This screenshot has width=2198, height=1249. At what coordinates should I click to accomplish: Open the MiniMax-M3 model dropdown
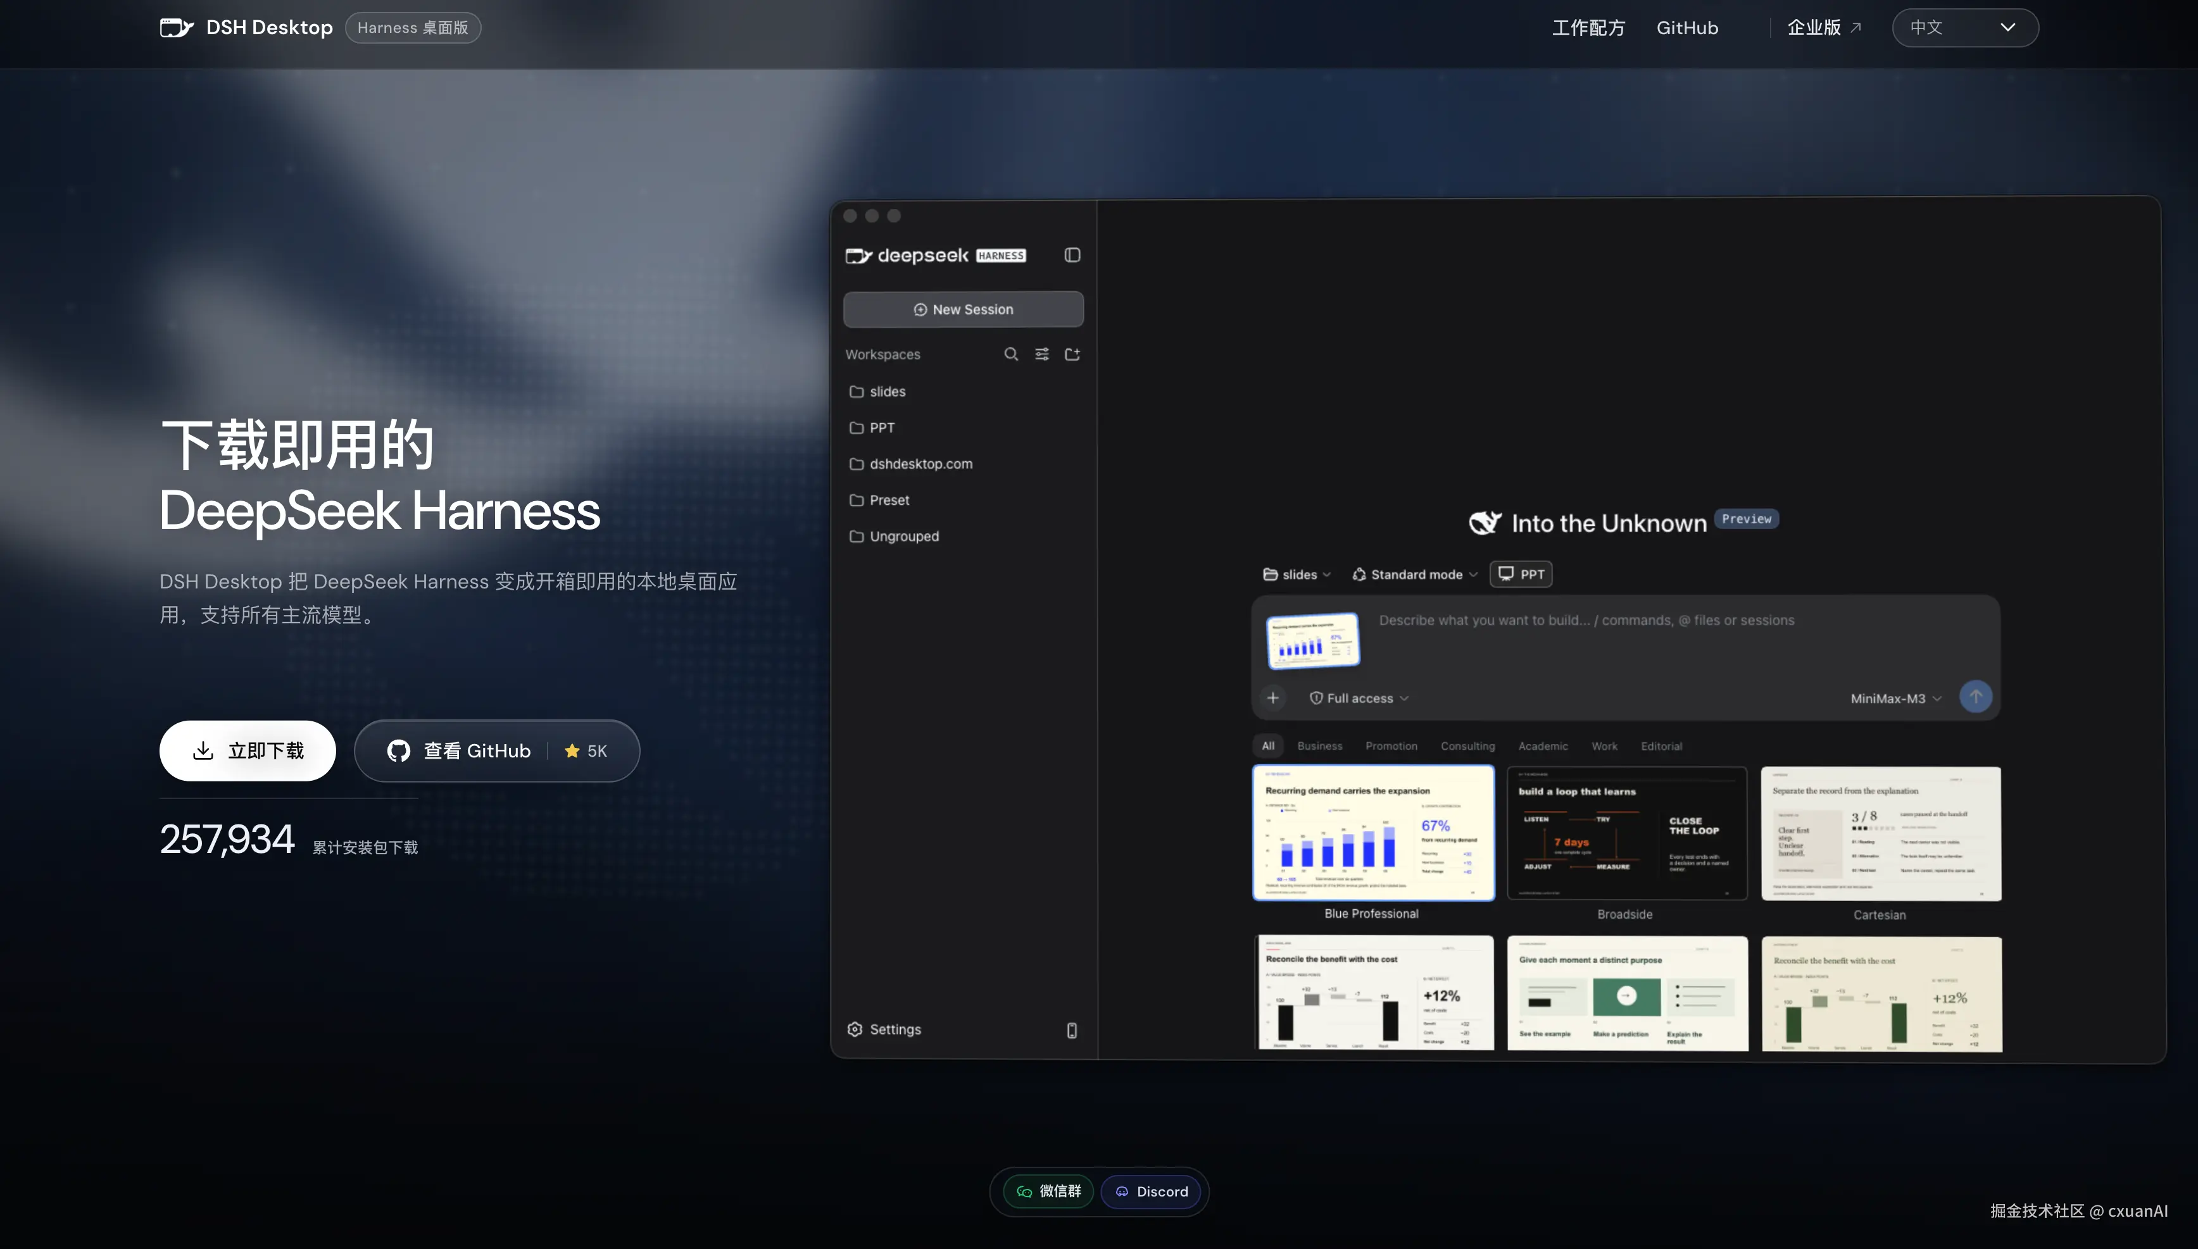pyautogui.click(x=1896, y=699)
